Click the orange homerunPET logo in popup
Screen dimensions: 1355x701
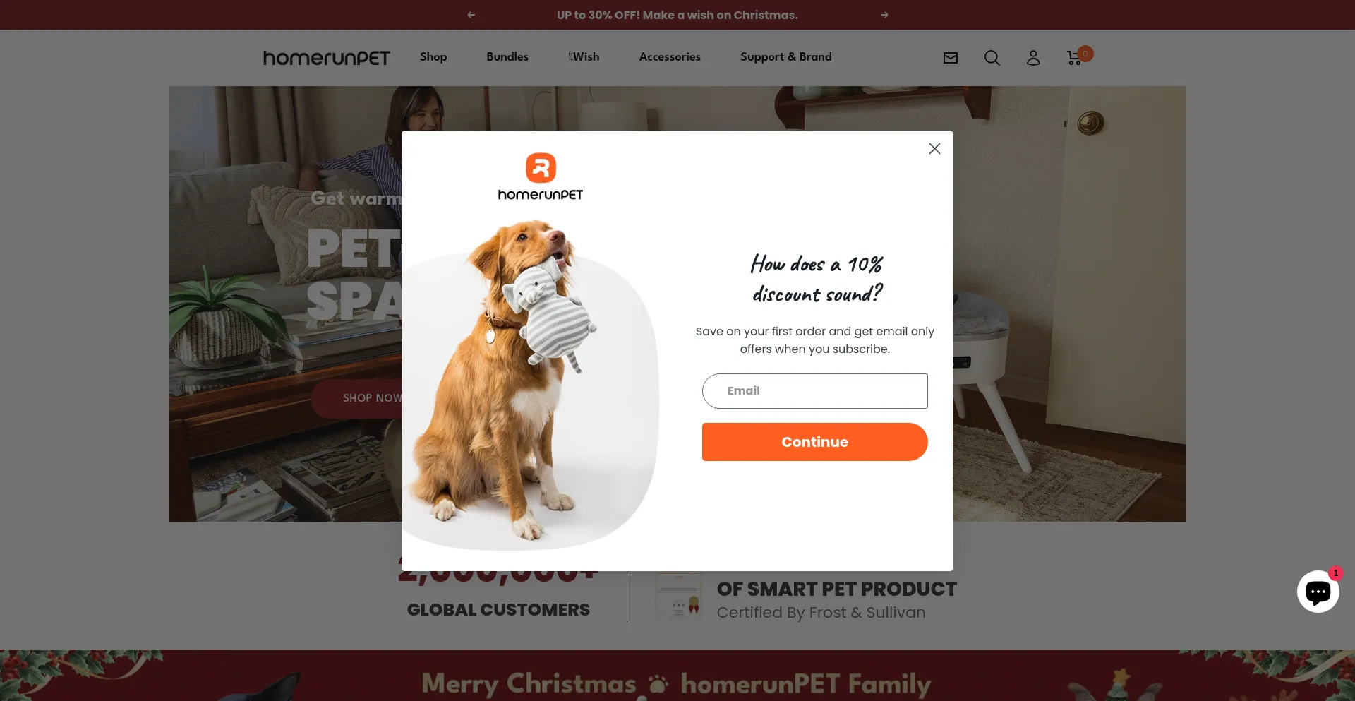click(x=541, y=176)
